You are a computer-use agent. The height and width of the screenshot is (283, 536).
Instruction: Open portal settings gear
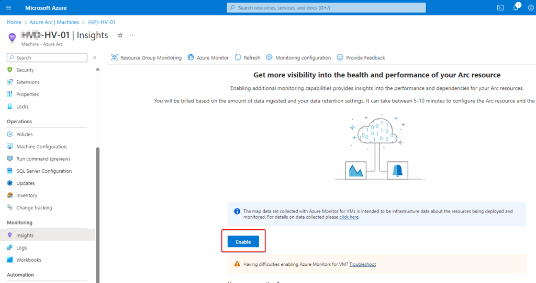click(x=531, y=7)
